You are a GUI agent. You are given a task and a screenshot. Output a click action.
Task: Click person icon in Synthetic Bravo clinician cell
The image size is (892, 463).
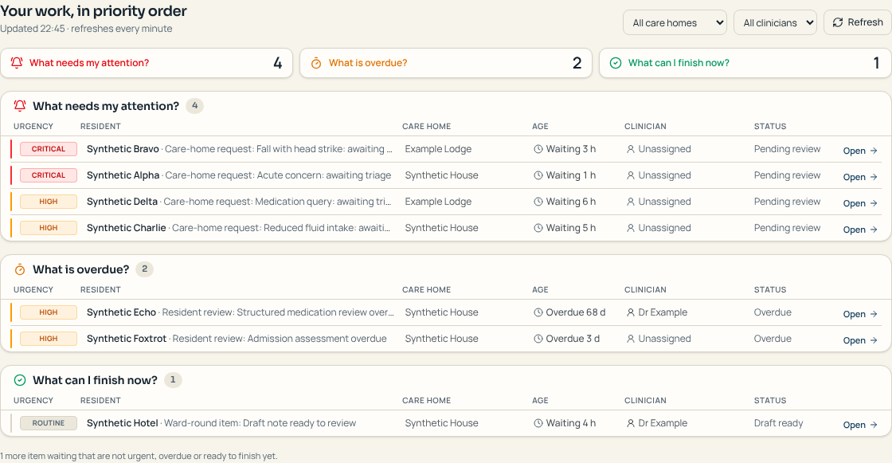[x=630, y=149]
